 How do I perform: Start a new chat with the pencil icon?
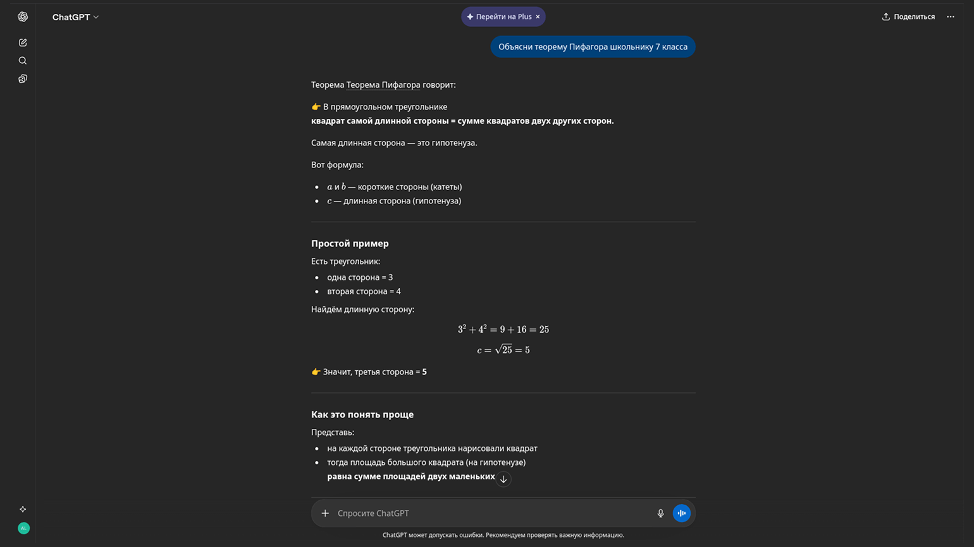23,43
